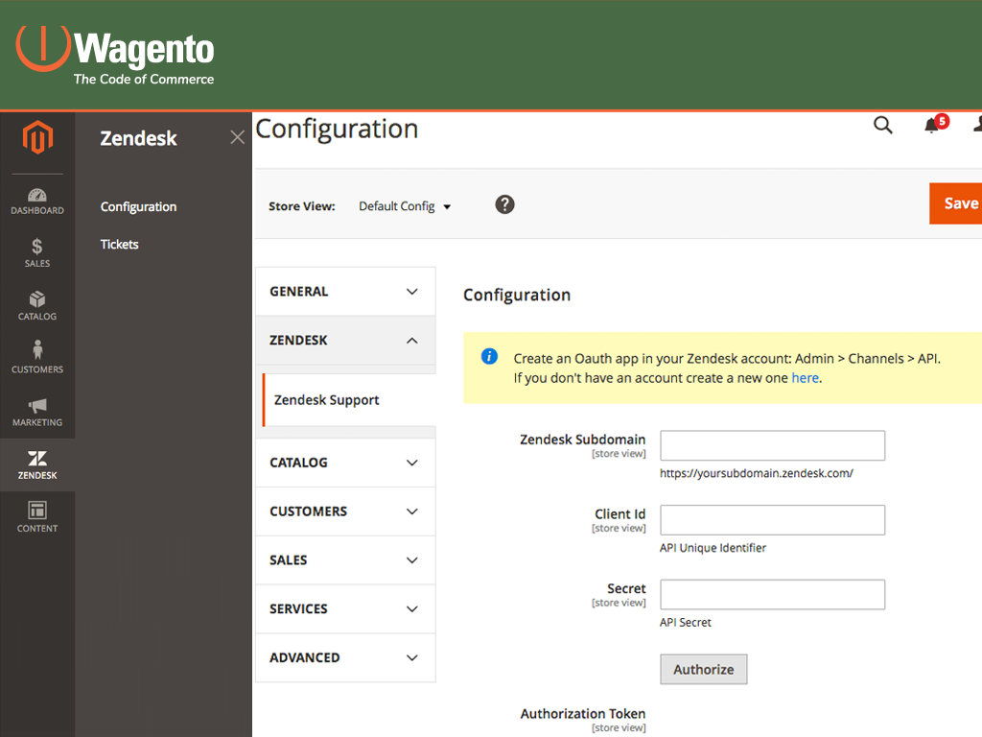Expand the CUSTOMERS config section
This screenshot has width=982, height=737.
click(345, 511)
